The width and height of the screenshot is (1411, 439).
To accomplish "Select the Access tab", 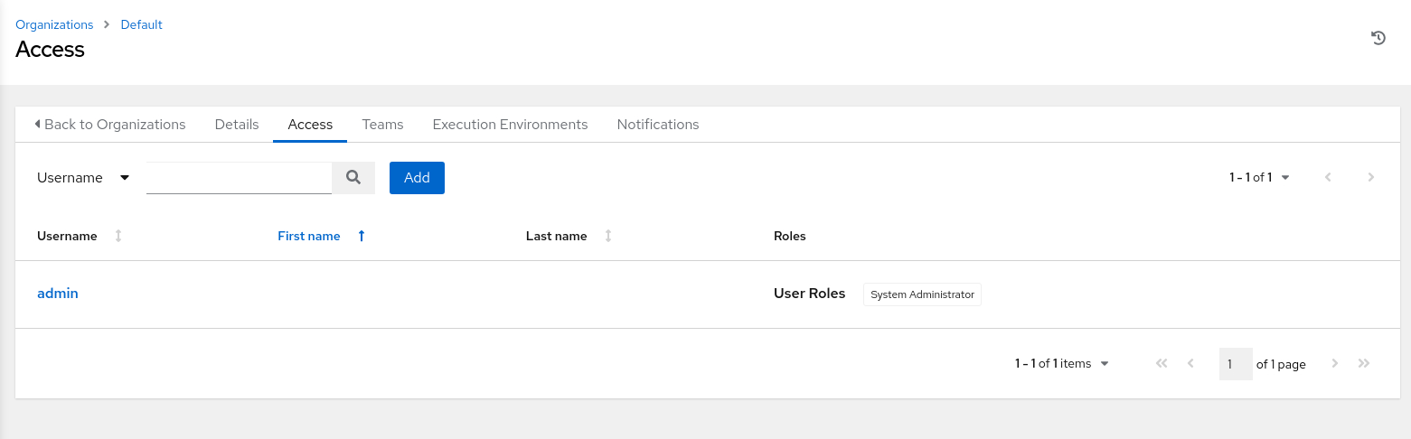I will tap(310, 125).
